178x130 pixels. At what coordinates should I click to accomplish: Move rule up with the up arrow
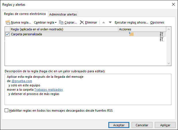(104, 22)
